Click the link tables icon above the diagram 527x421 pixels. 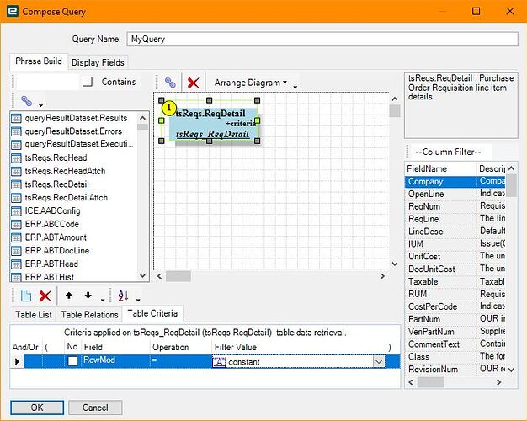(170, 82)
